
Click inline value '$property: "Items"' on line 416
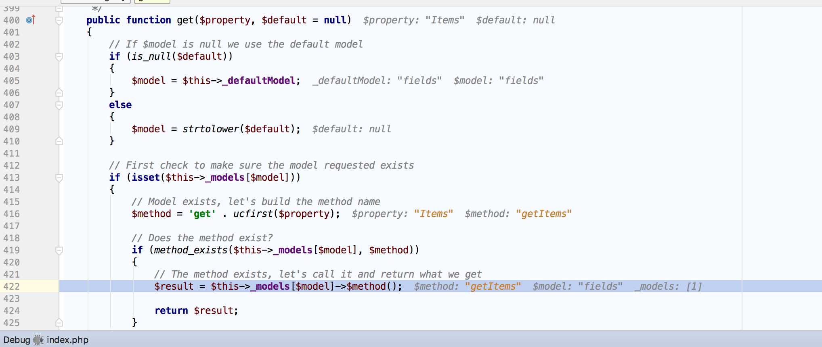point(403,214)
